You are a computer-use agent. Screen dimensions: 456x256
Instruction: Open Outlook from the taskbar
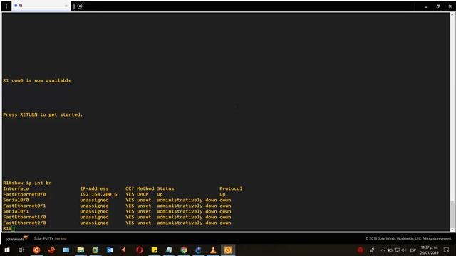[110, 250]
